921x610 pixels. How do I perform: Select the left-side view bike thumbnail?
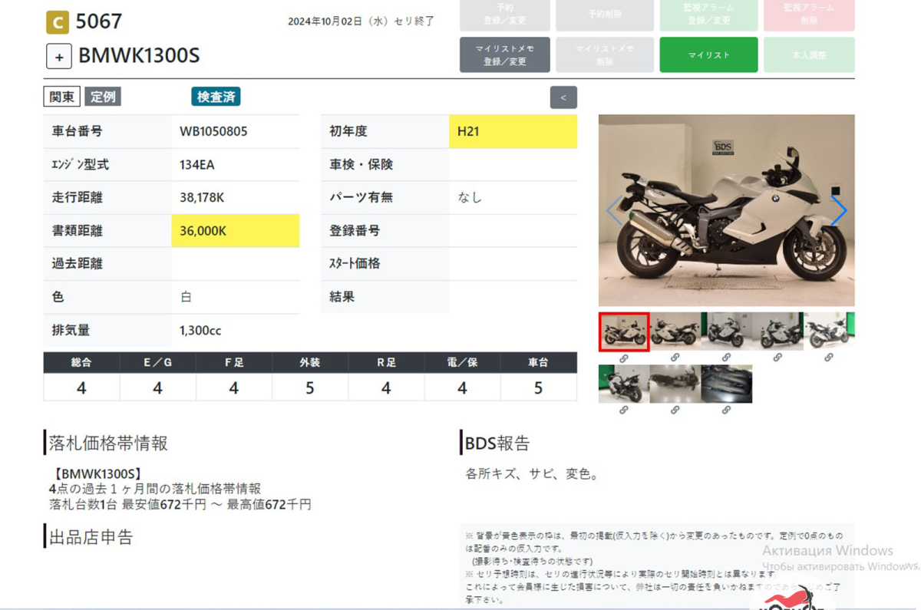click(x=675, y=331)
